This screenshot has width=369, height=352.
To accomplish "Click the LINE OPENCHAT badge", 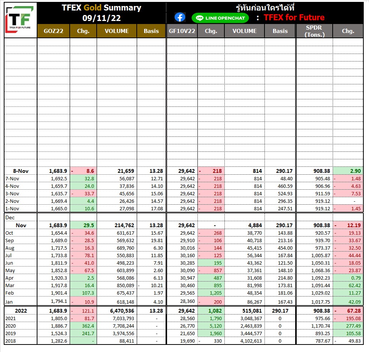I will tap(220, 18).
